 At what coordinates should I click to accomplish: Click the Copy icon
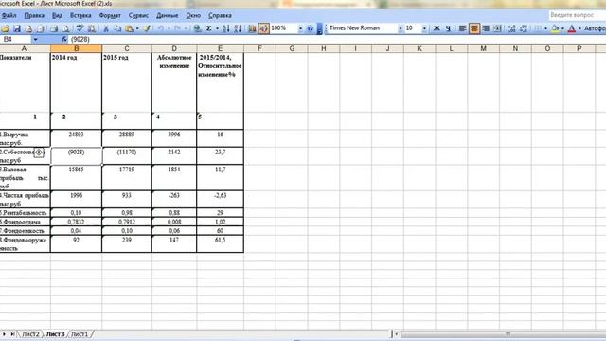[117, 28]
